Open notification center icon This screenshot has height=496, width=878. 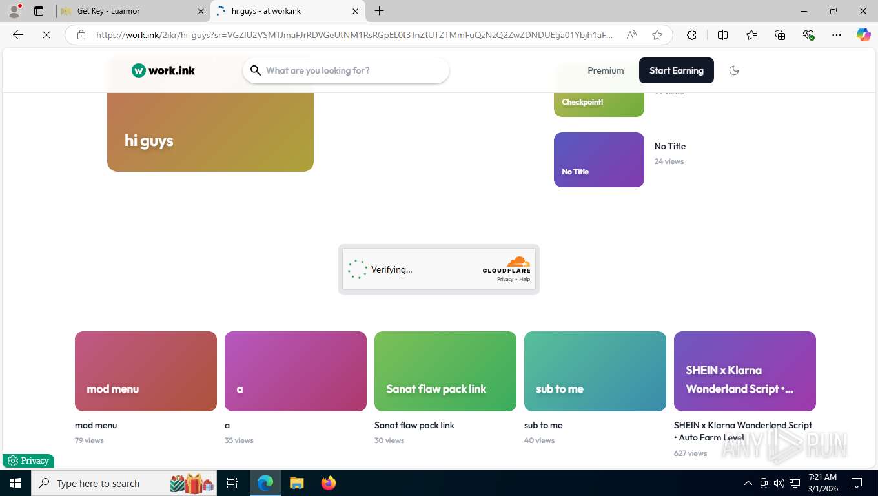pyautogui.click(x=857, y=483)
